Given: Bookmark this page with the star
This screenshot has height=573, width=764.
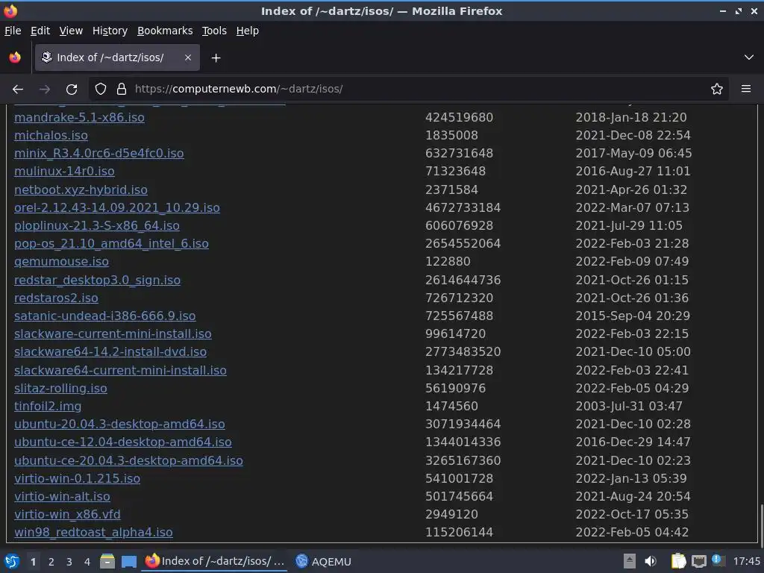Looking at the screenshot, I should coord(717,90).
